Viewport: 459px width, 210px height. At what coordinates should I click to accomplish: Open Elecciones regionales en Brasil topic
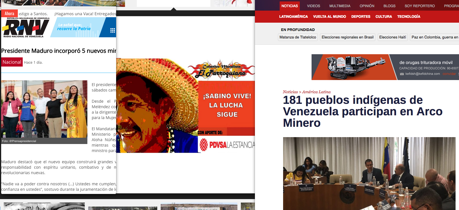coord(347,37)
